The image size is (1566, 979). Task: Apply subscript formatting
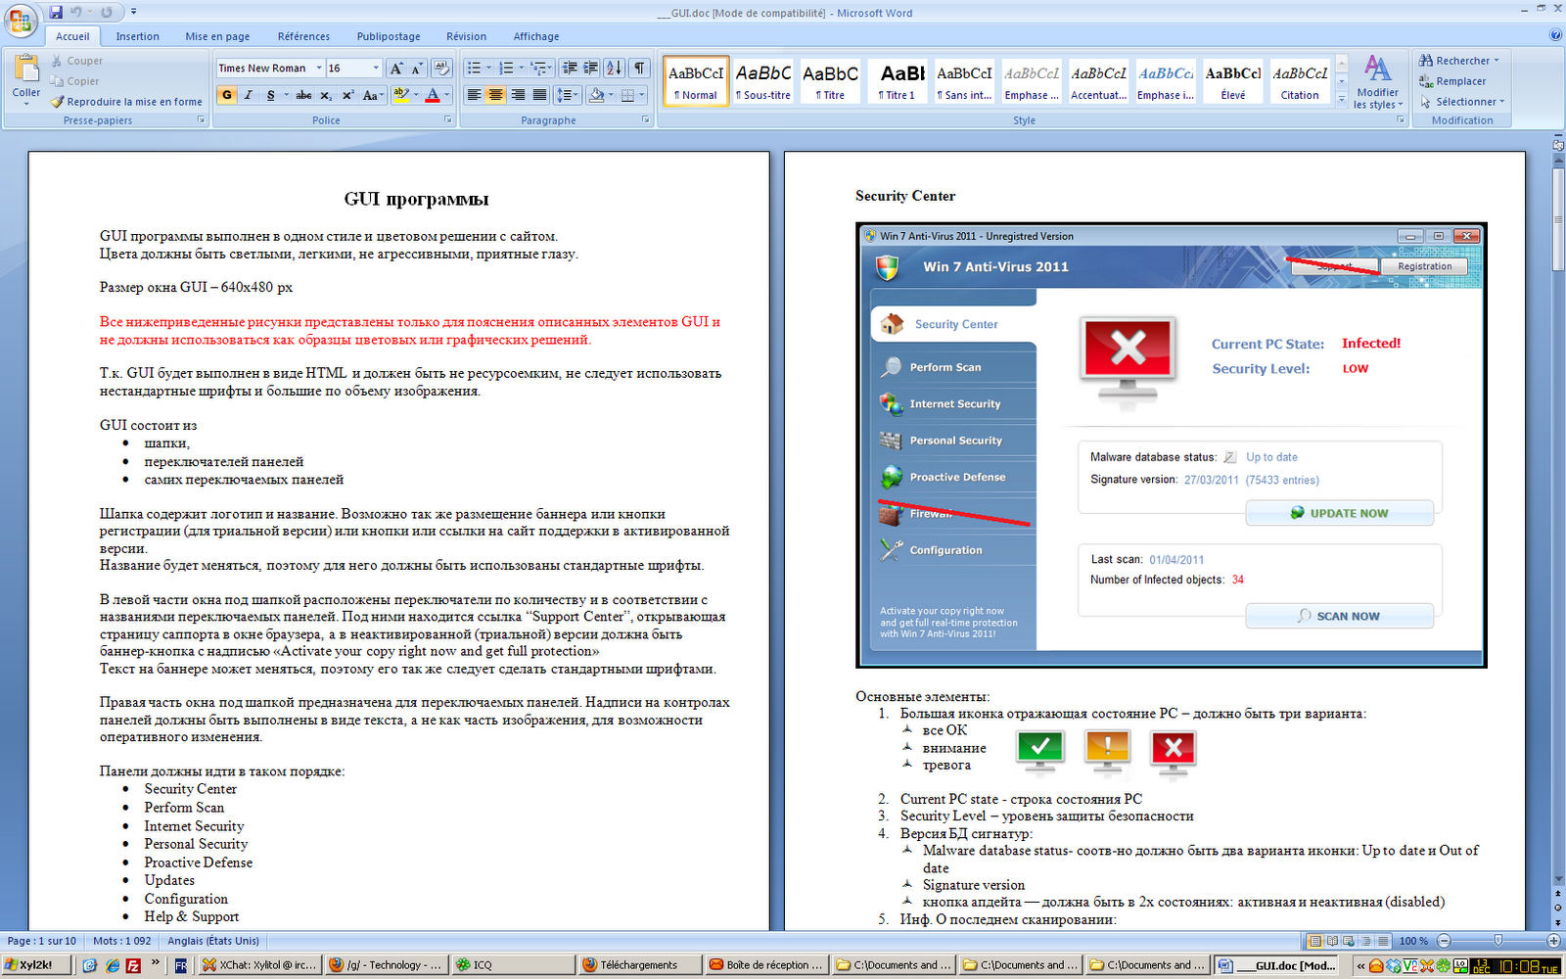[x=326, y=95]
